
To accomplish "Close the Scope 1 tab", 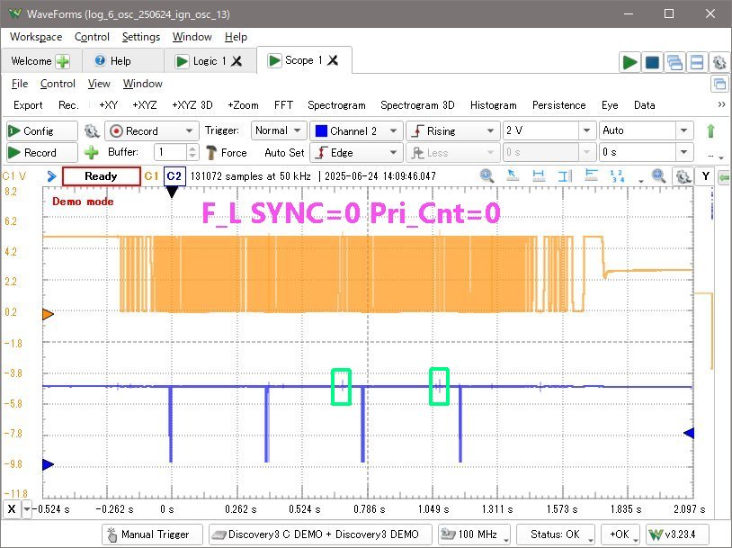I will tap(333, 60).
